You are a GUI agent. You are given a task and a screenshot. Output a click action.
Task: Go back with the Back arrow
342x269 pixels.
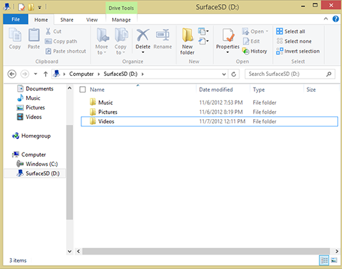pyautogui.click(x=12, y=74)
